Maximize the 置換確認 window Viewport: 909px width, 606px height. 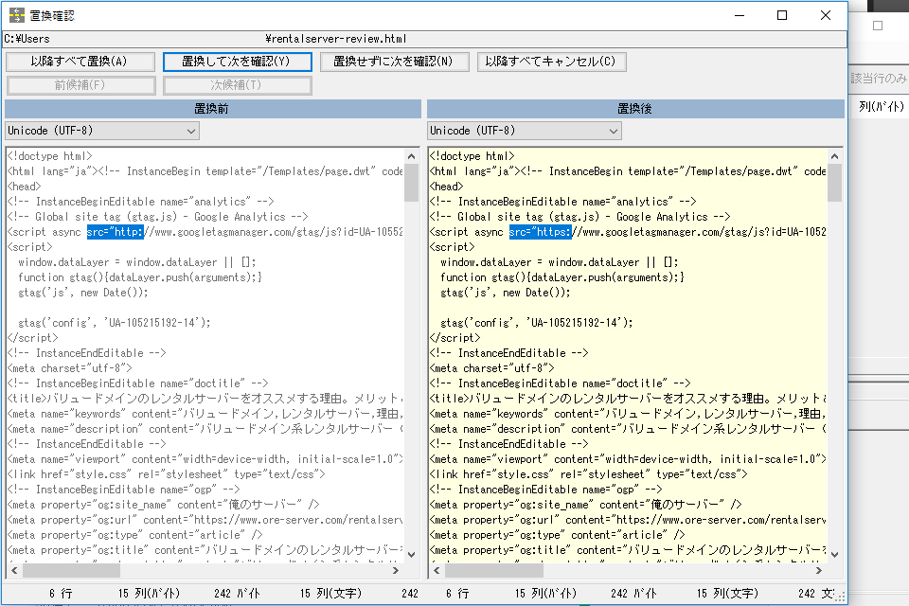point(782,15)
